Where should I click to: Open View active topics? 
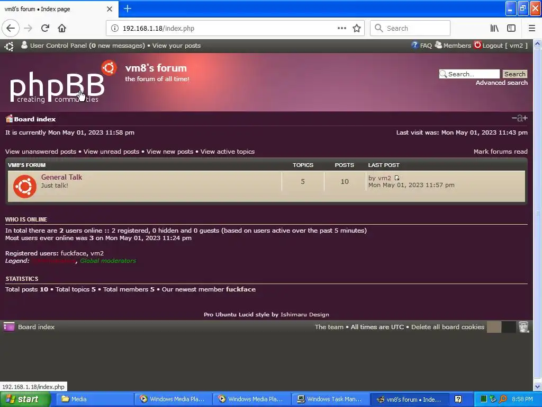click(x=228, y=152)
